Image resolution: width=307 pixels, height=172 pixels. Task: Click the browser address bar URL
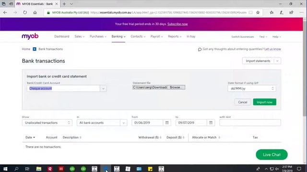(168, 12)
